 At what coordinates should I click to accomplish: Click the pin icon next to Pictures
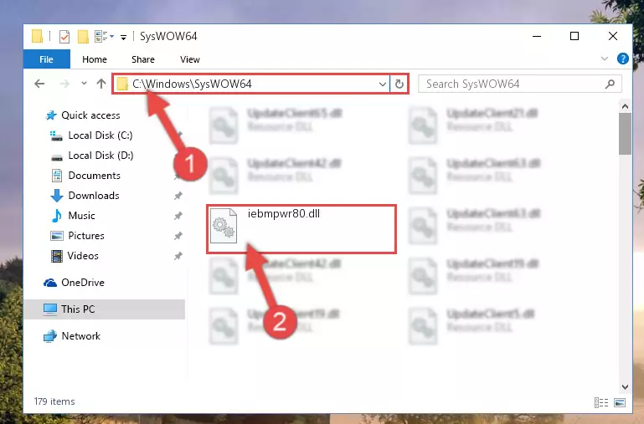tap(178, 236)
